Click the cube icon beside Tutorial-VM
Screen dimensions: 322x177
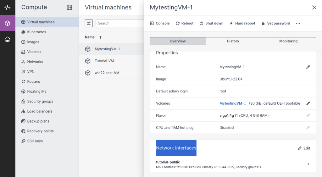pyautogui.click(x=88, y=61)
